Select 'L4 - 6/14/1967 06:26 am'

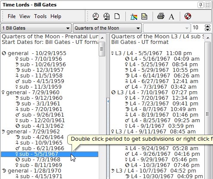click(x=162, y=76)
